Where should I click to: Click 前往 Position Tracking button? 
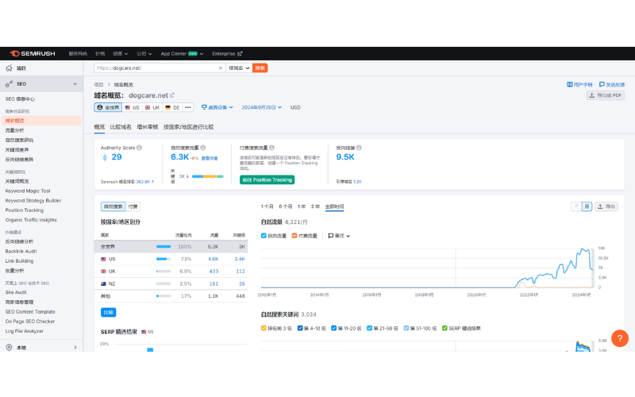[267, 180]
